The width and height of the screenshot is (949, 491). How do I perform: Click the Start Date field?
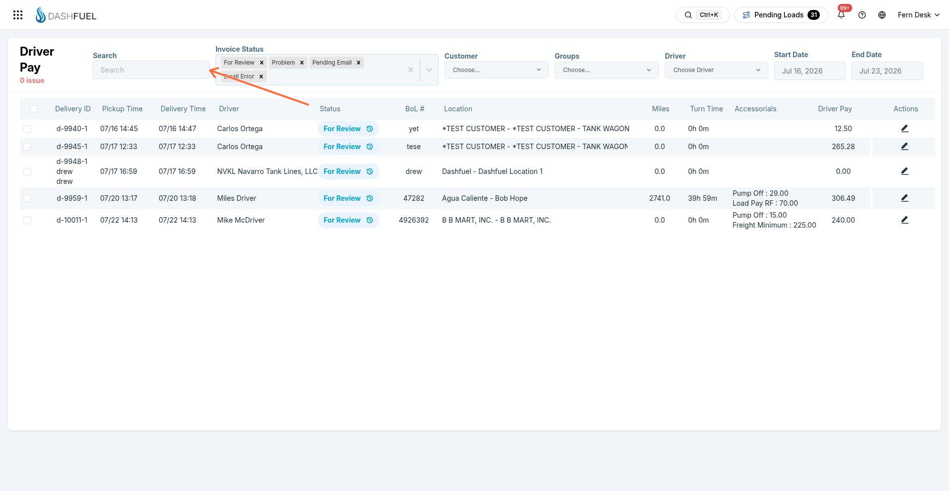tap(809, 71)
